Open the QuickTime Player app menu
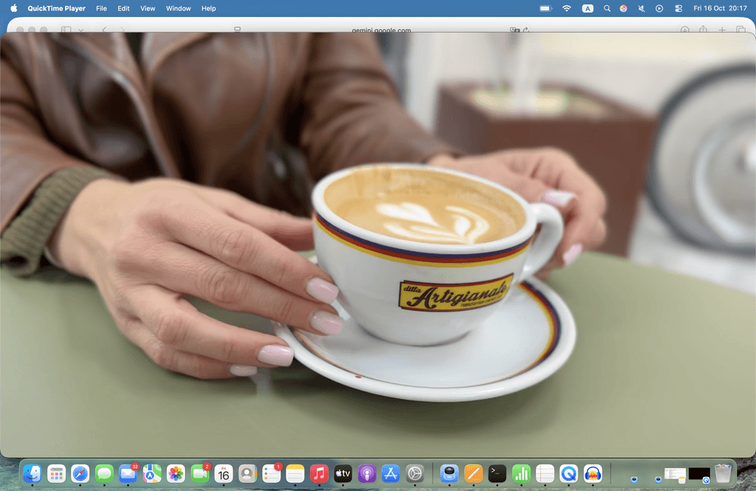756x491 pixels. click(56, 8)
